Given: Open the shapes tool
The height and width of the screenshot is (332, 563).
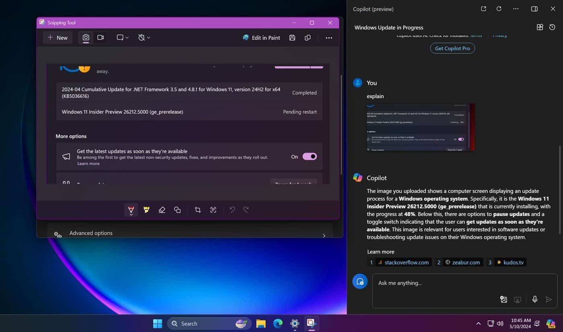Looking at the screenshot, I should point(177,209).
